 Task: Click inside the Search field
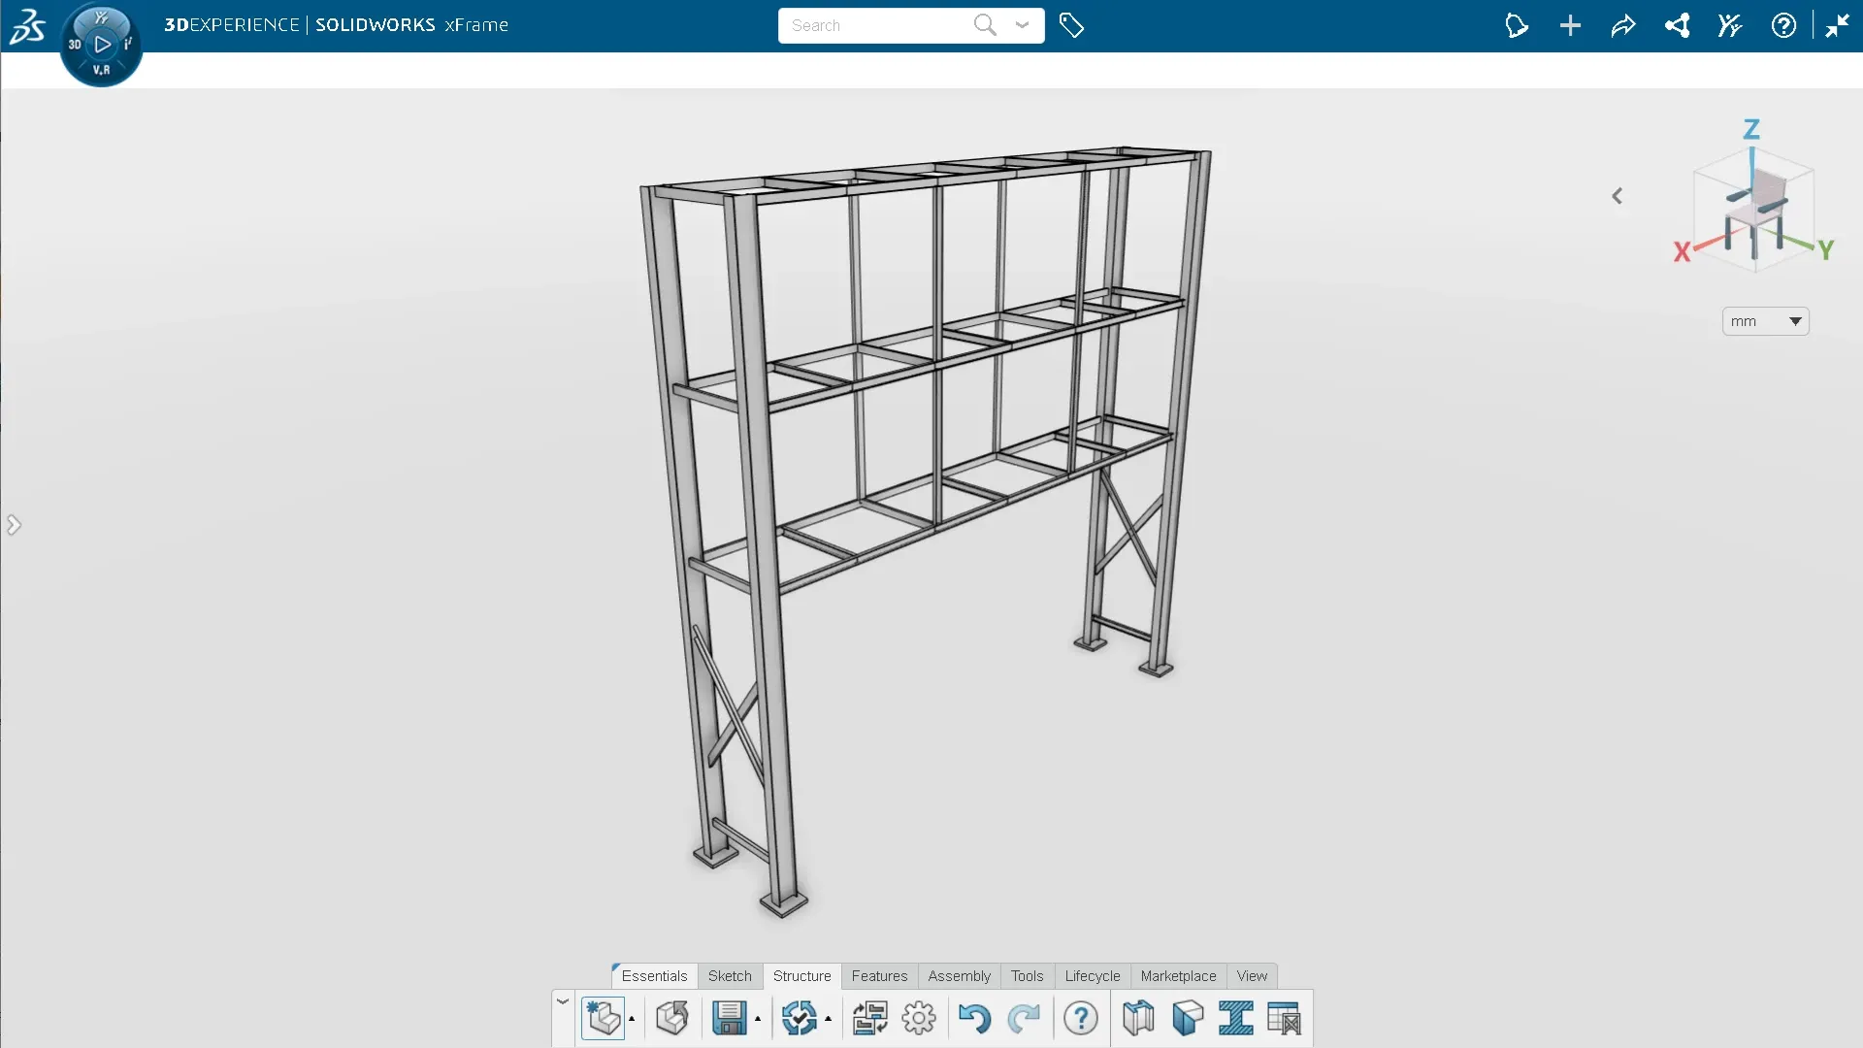click(x=873, y=25)
